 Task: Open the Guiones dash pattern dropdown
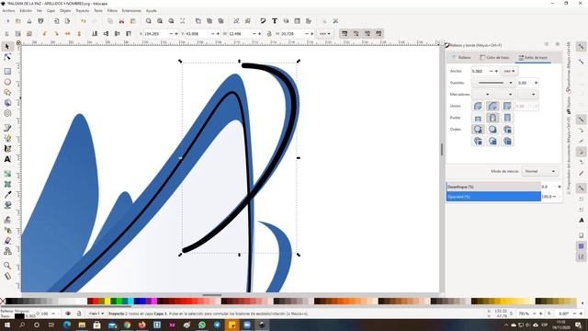[493, 83]
